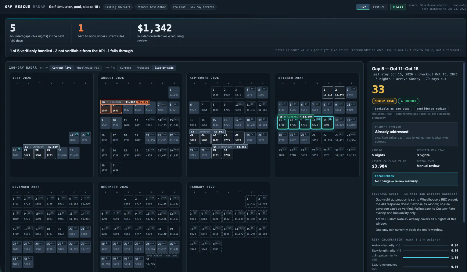Select July 27 cell priced $629

28,154
